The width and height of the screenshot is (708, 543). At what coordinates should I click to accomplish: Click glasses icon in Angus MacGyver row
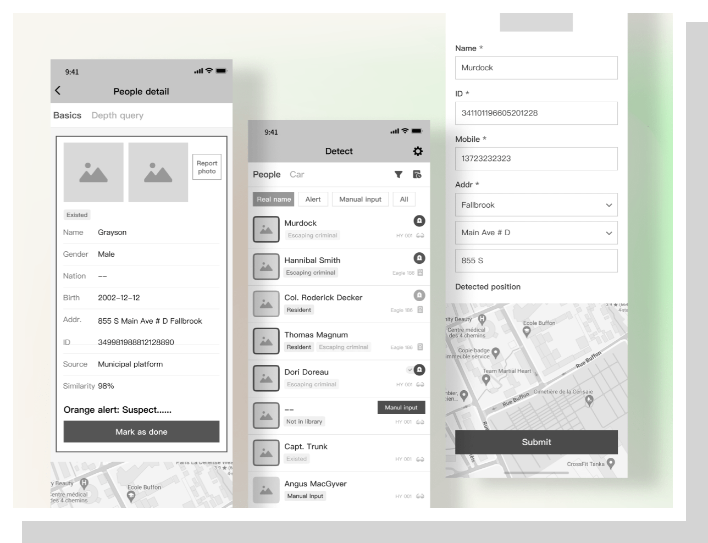pos(420,496)
